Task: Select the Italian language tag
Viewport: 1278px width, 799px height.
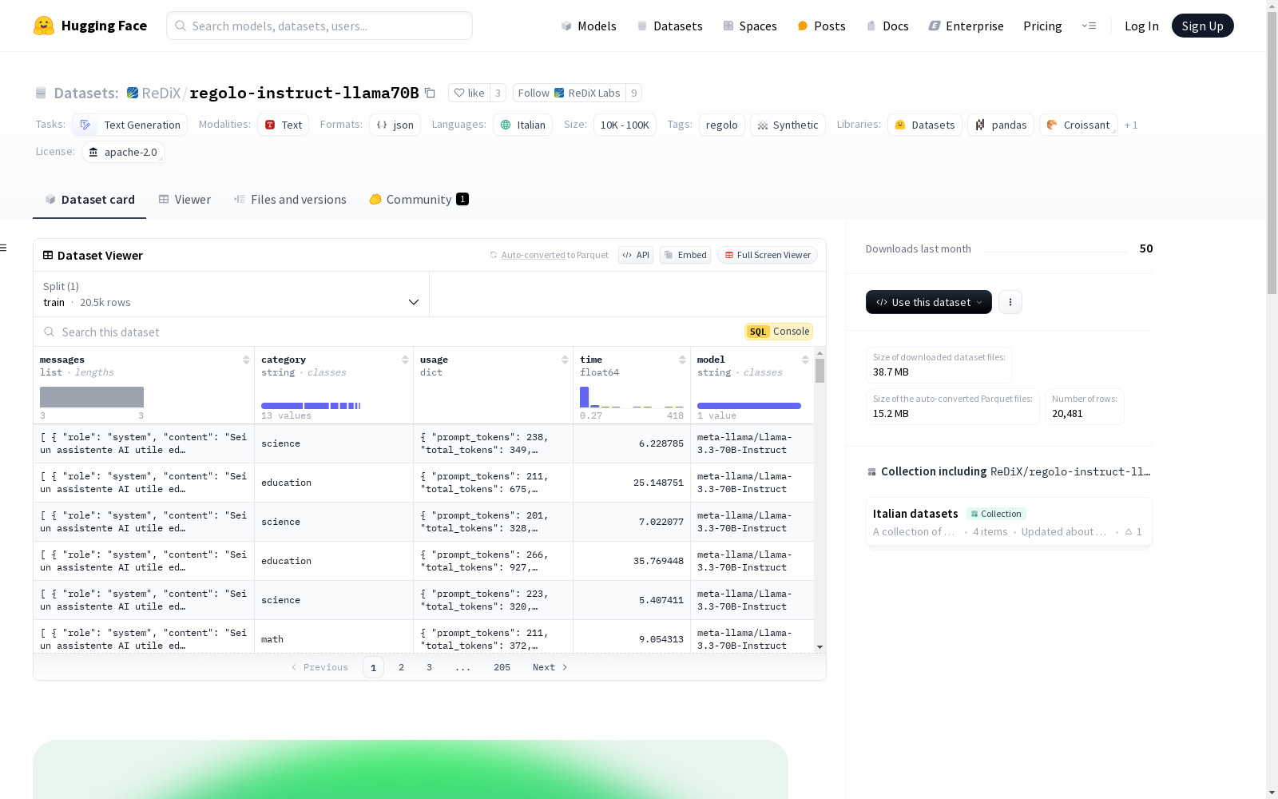Action: [x=523, y=125]
